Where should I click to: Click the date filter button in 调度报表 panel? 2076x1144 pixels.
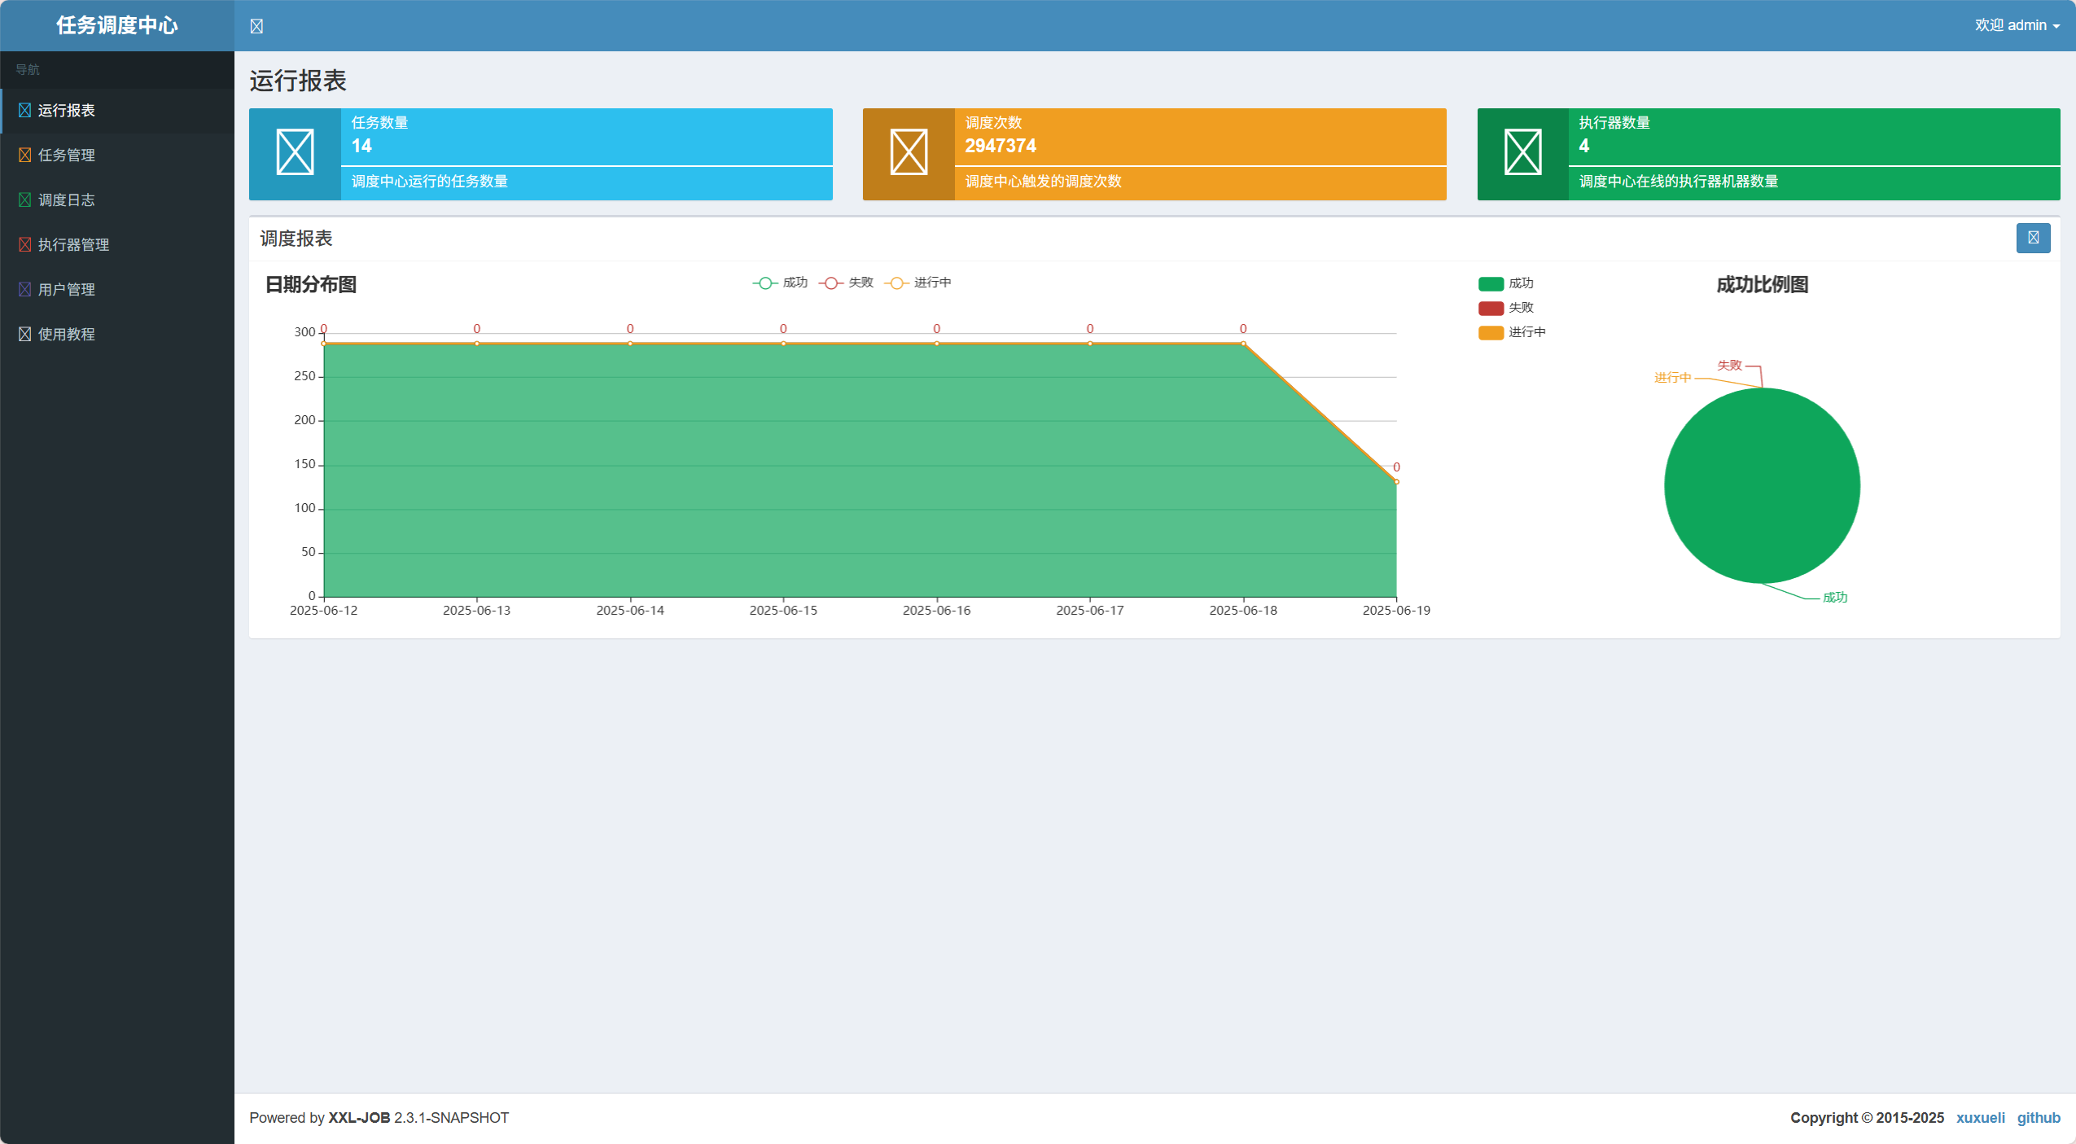click(x=2033, y=238)
